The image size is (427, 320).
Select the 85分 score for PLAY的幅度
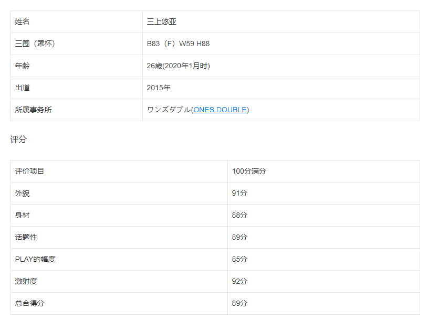[239, 259]
